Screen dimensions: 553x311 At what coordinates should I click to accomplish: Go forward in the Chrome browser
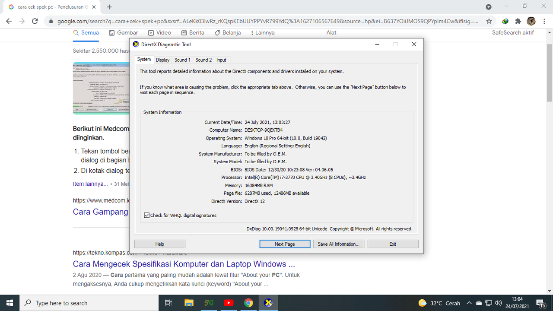(x=22, y=21)
